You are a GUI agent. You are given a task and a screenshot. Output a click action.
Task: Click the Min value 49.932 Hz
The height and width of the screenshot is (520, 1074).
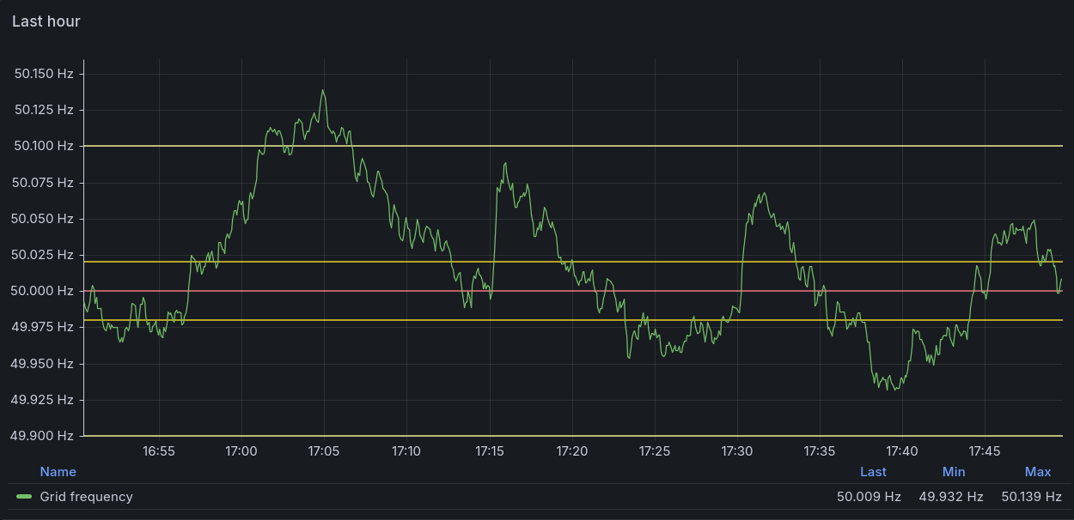point(950,497)
